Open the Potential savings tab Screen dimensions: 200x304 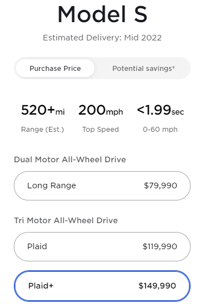click(144, 68)
